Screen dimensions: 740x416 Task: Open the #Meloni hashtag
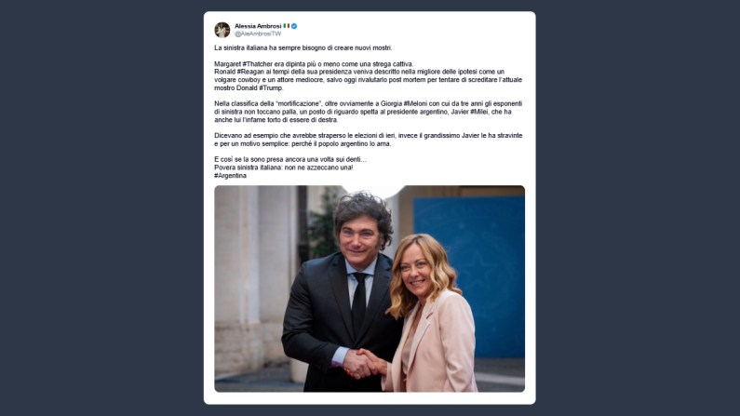[x=416, y=103]
